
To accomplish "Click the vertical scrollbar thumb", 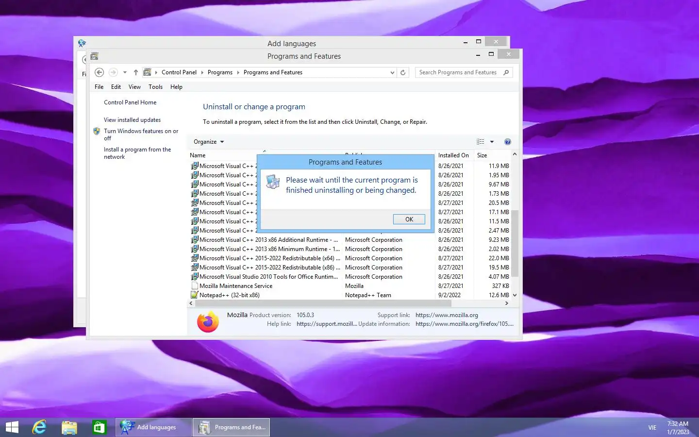I will [x=515, y=243].
